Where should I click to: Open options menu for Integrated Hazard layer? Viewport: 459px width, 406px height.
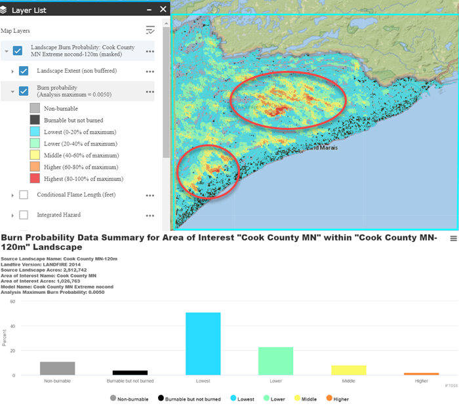click(x=150, y=215)
